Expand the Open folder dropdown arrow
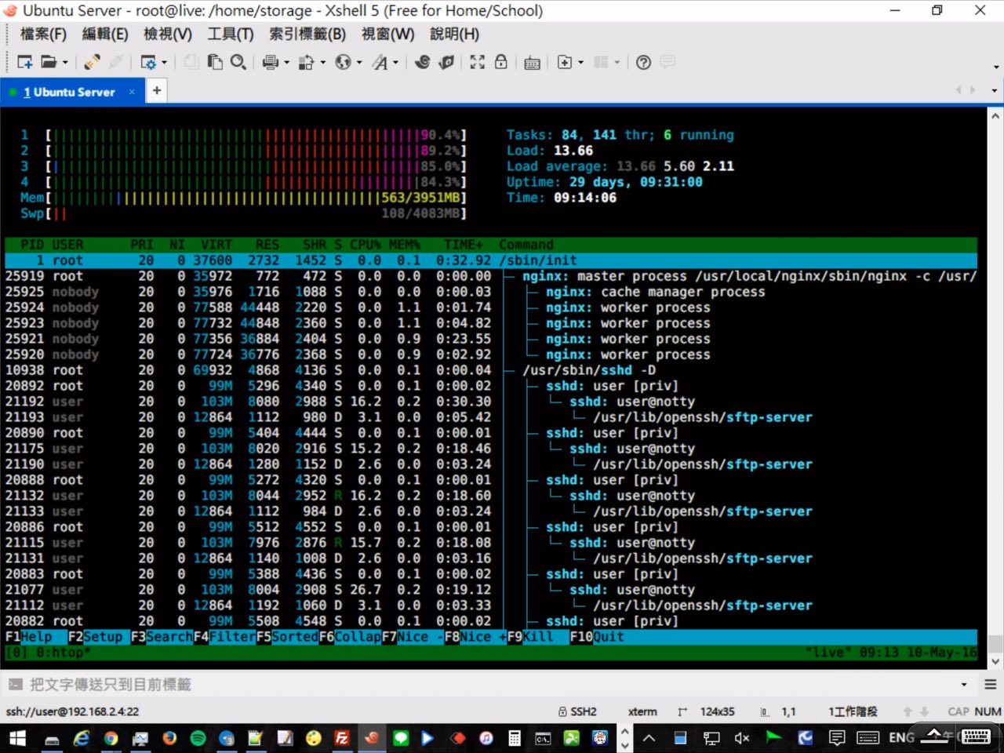 click(x=65, y=63)
